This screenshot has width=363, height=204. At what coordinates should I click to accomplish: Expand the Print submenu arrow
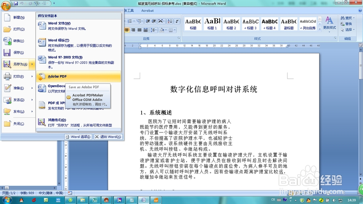click(32, 76)
